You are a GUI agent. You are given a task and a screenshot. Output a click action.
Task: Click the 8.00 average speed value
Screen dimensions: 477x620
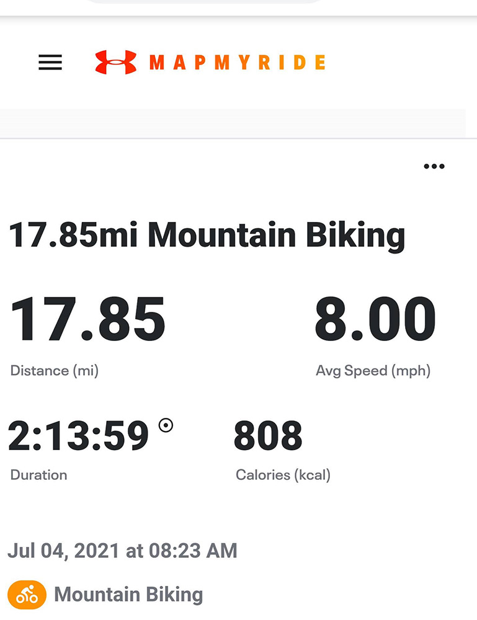pos(375,321)
